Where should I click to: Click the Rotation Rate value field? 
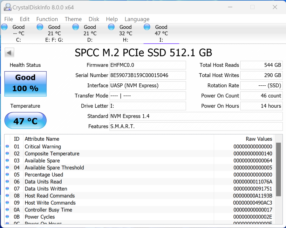pyautogui.click(x=262, y=86)
